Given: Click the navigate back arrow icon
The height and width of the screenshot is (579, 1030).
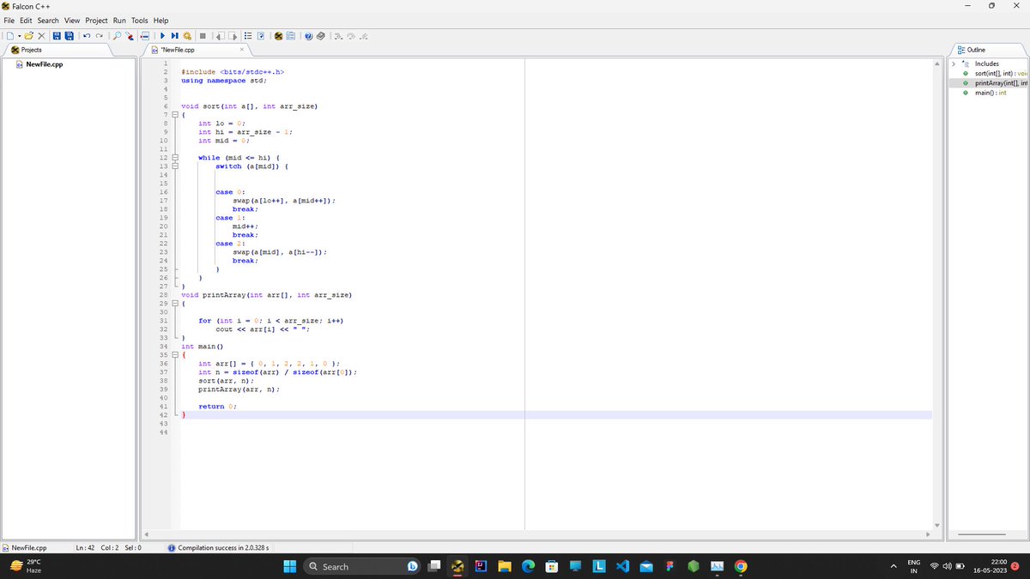Looking at the screenshot, I should 220,36.
